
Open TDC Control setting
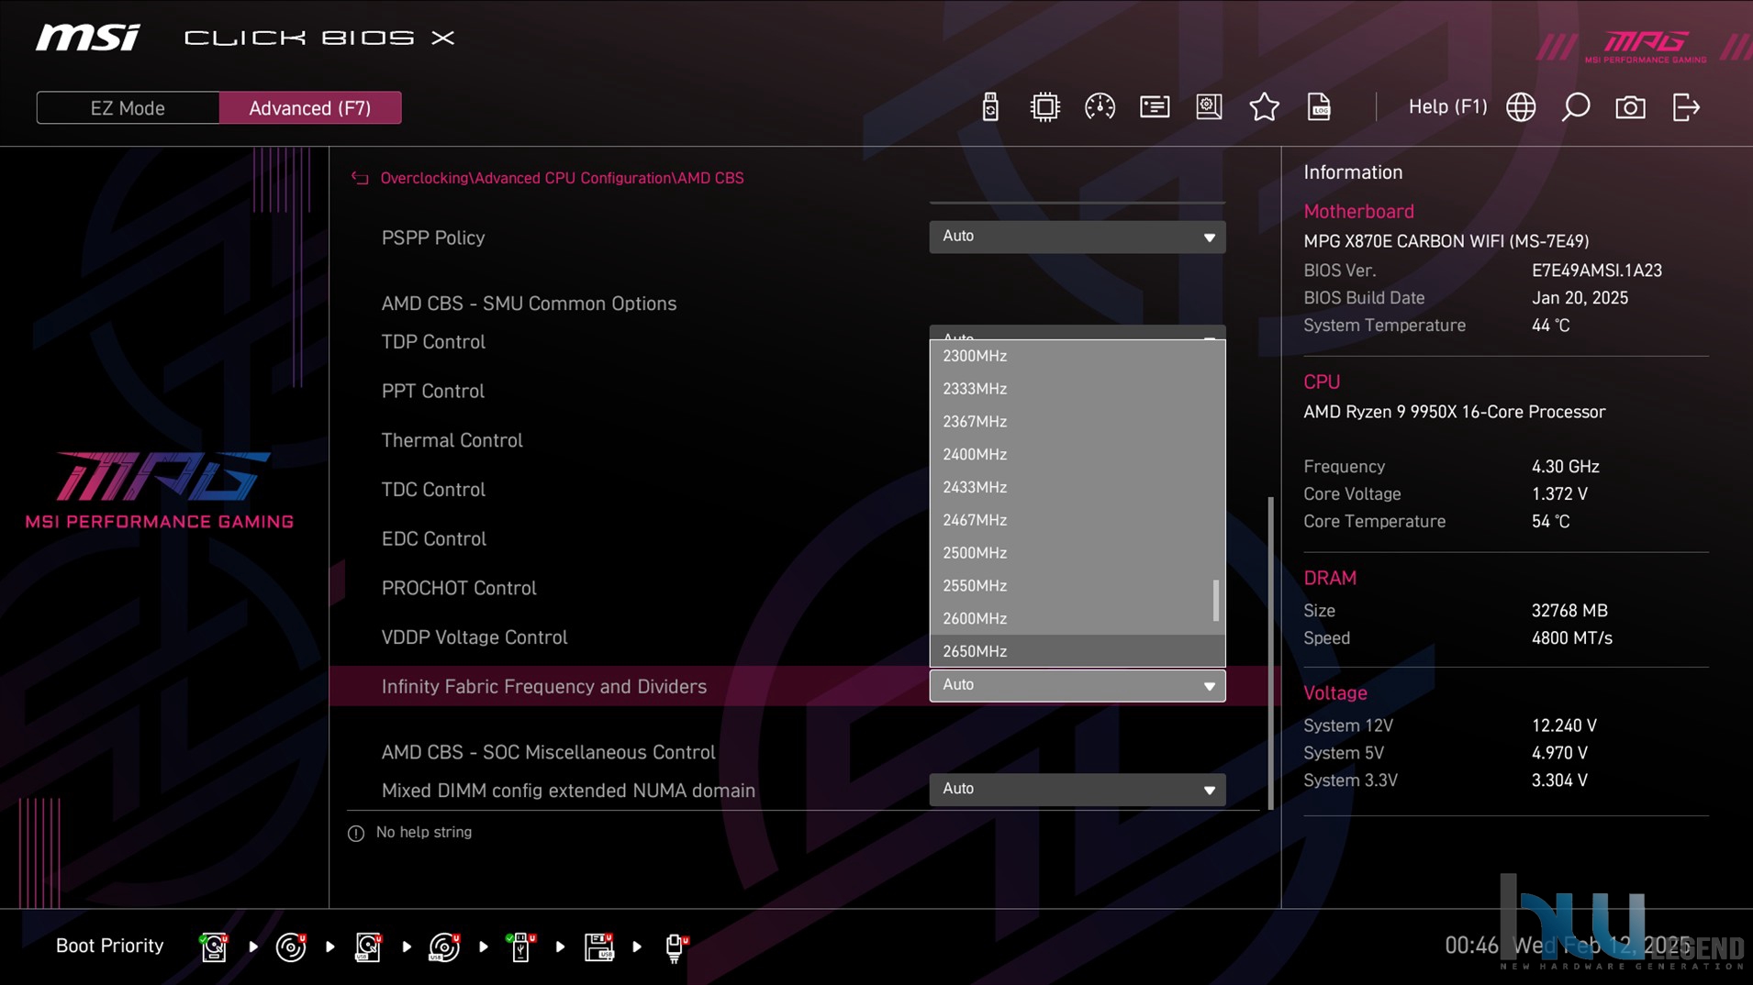click(433, 491)
